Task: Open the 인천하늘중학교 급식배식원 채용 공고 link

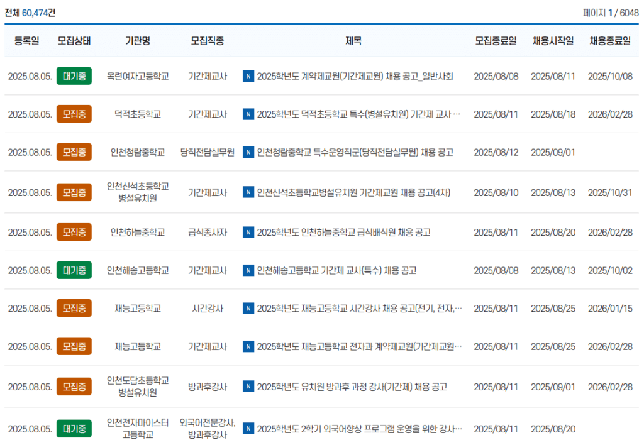Action: click(346, 232)
